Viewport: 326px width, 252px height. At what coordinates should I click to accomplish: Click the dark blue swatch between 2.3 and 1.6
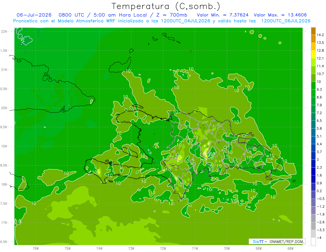pyautogui.click(x=313, y=171)
